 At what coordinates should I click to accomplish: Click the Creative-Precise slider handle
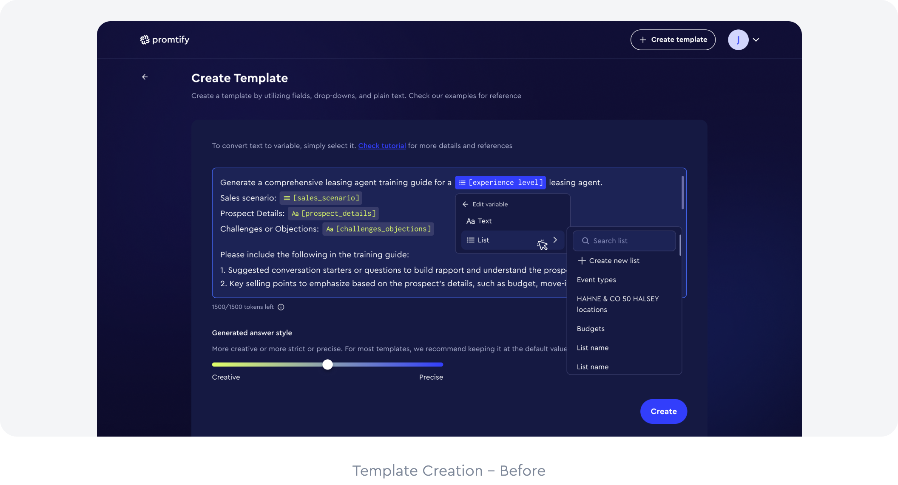327,364
